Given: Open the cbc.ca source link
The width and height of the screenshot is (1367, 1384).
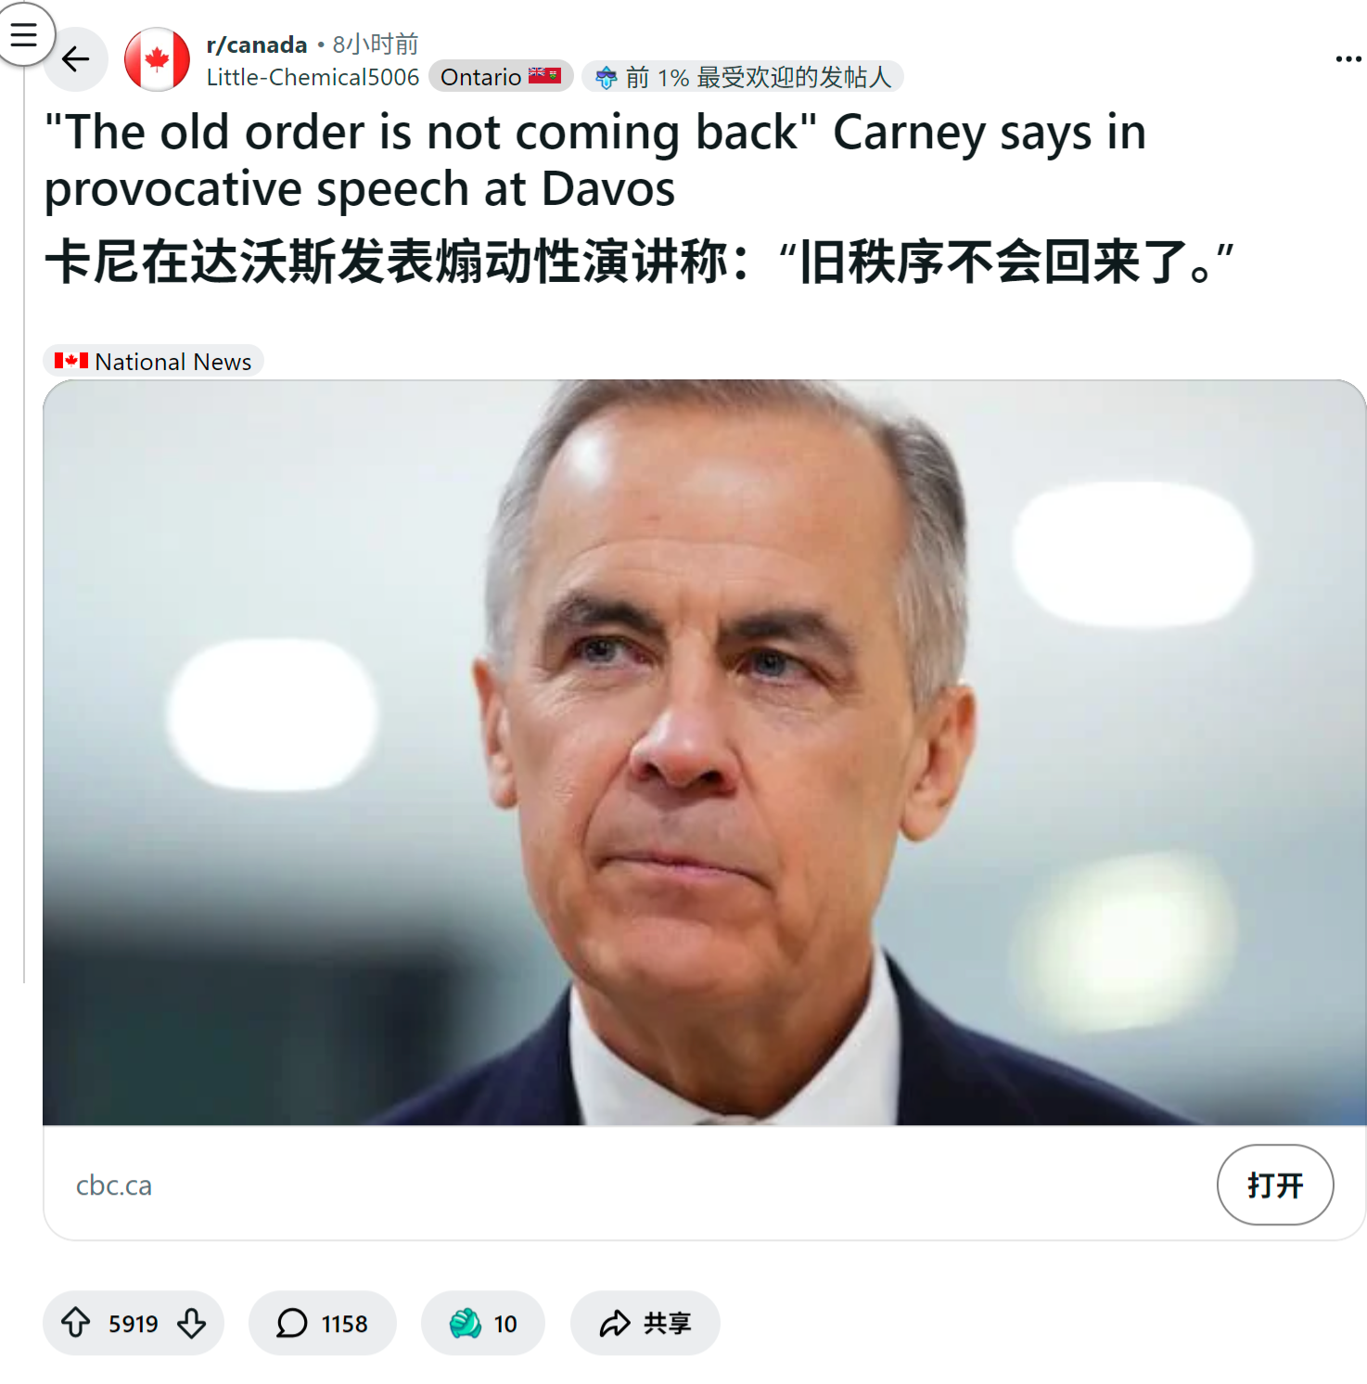Looking at the screenshot, I should [114, 1185].
